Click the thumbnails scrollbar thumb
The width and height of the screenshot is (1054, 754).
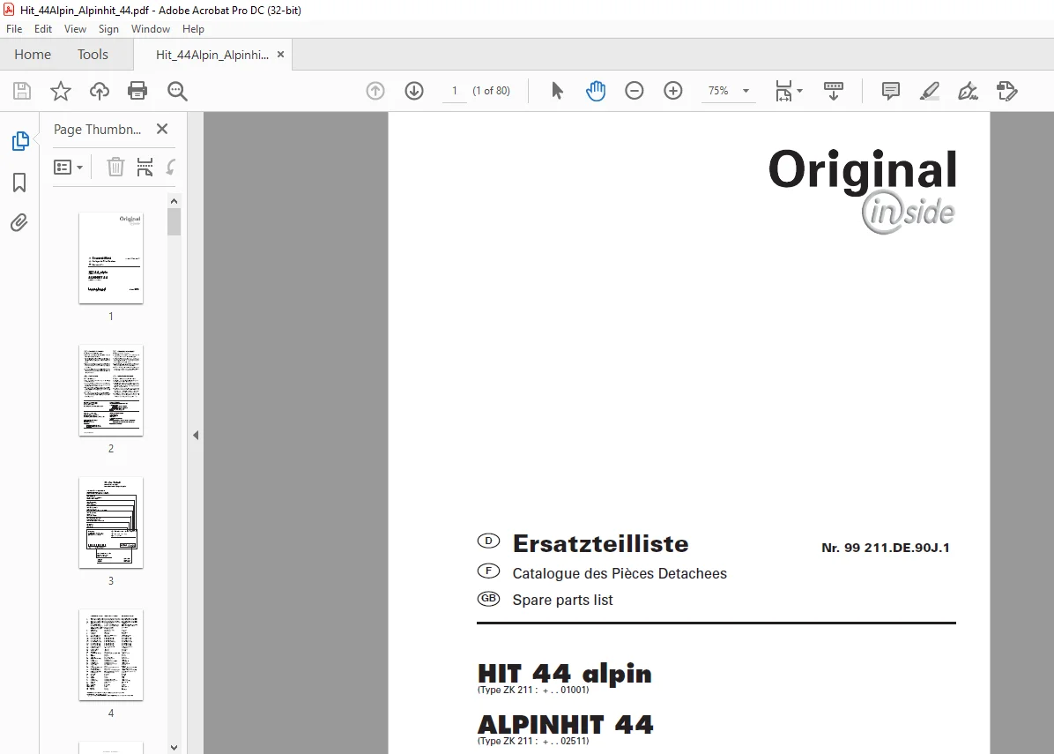click(174, 222)
